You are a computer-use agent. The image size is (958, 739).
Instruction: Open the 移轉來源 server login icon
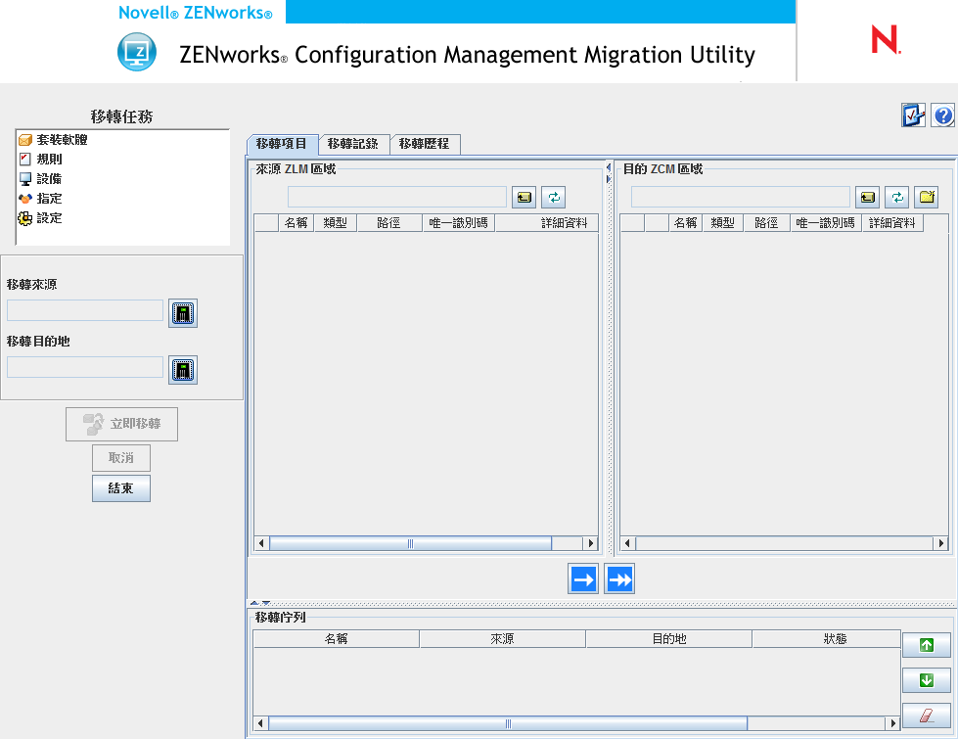183,313
